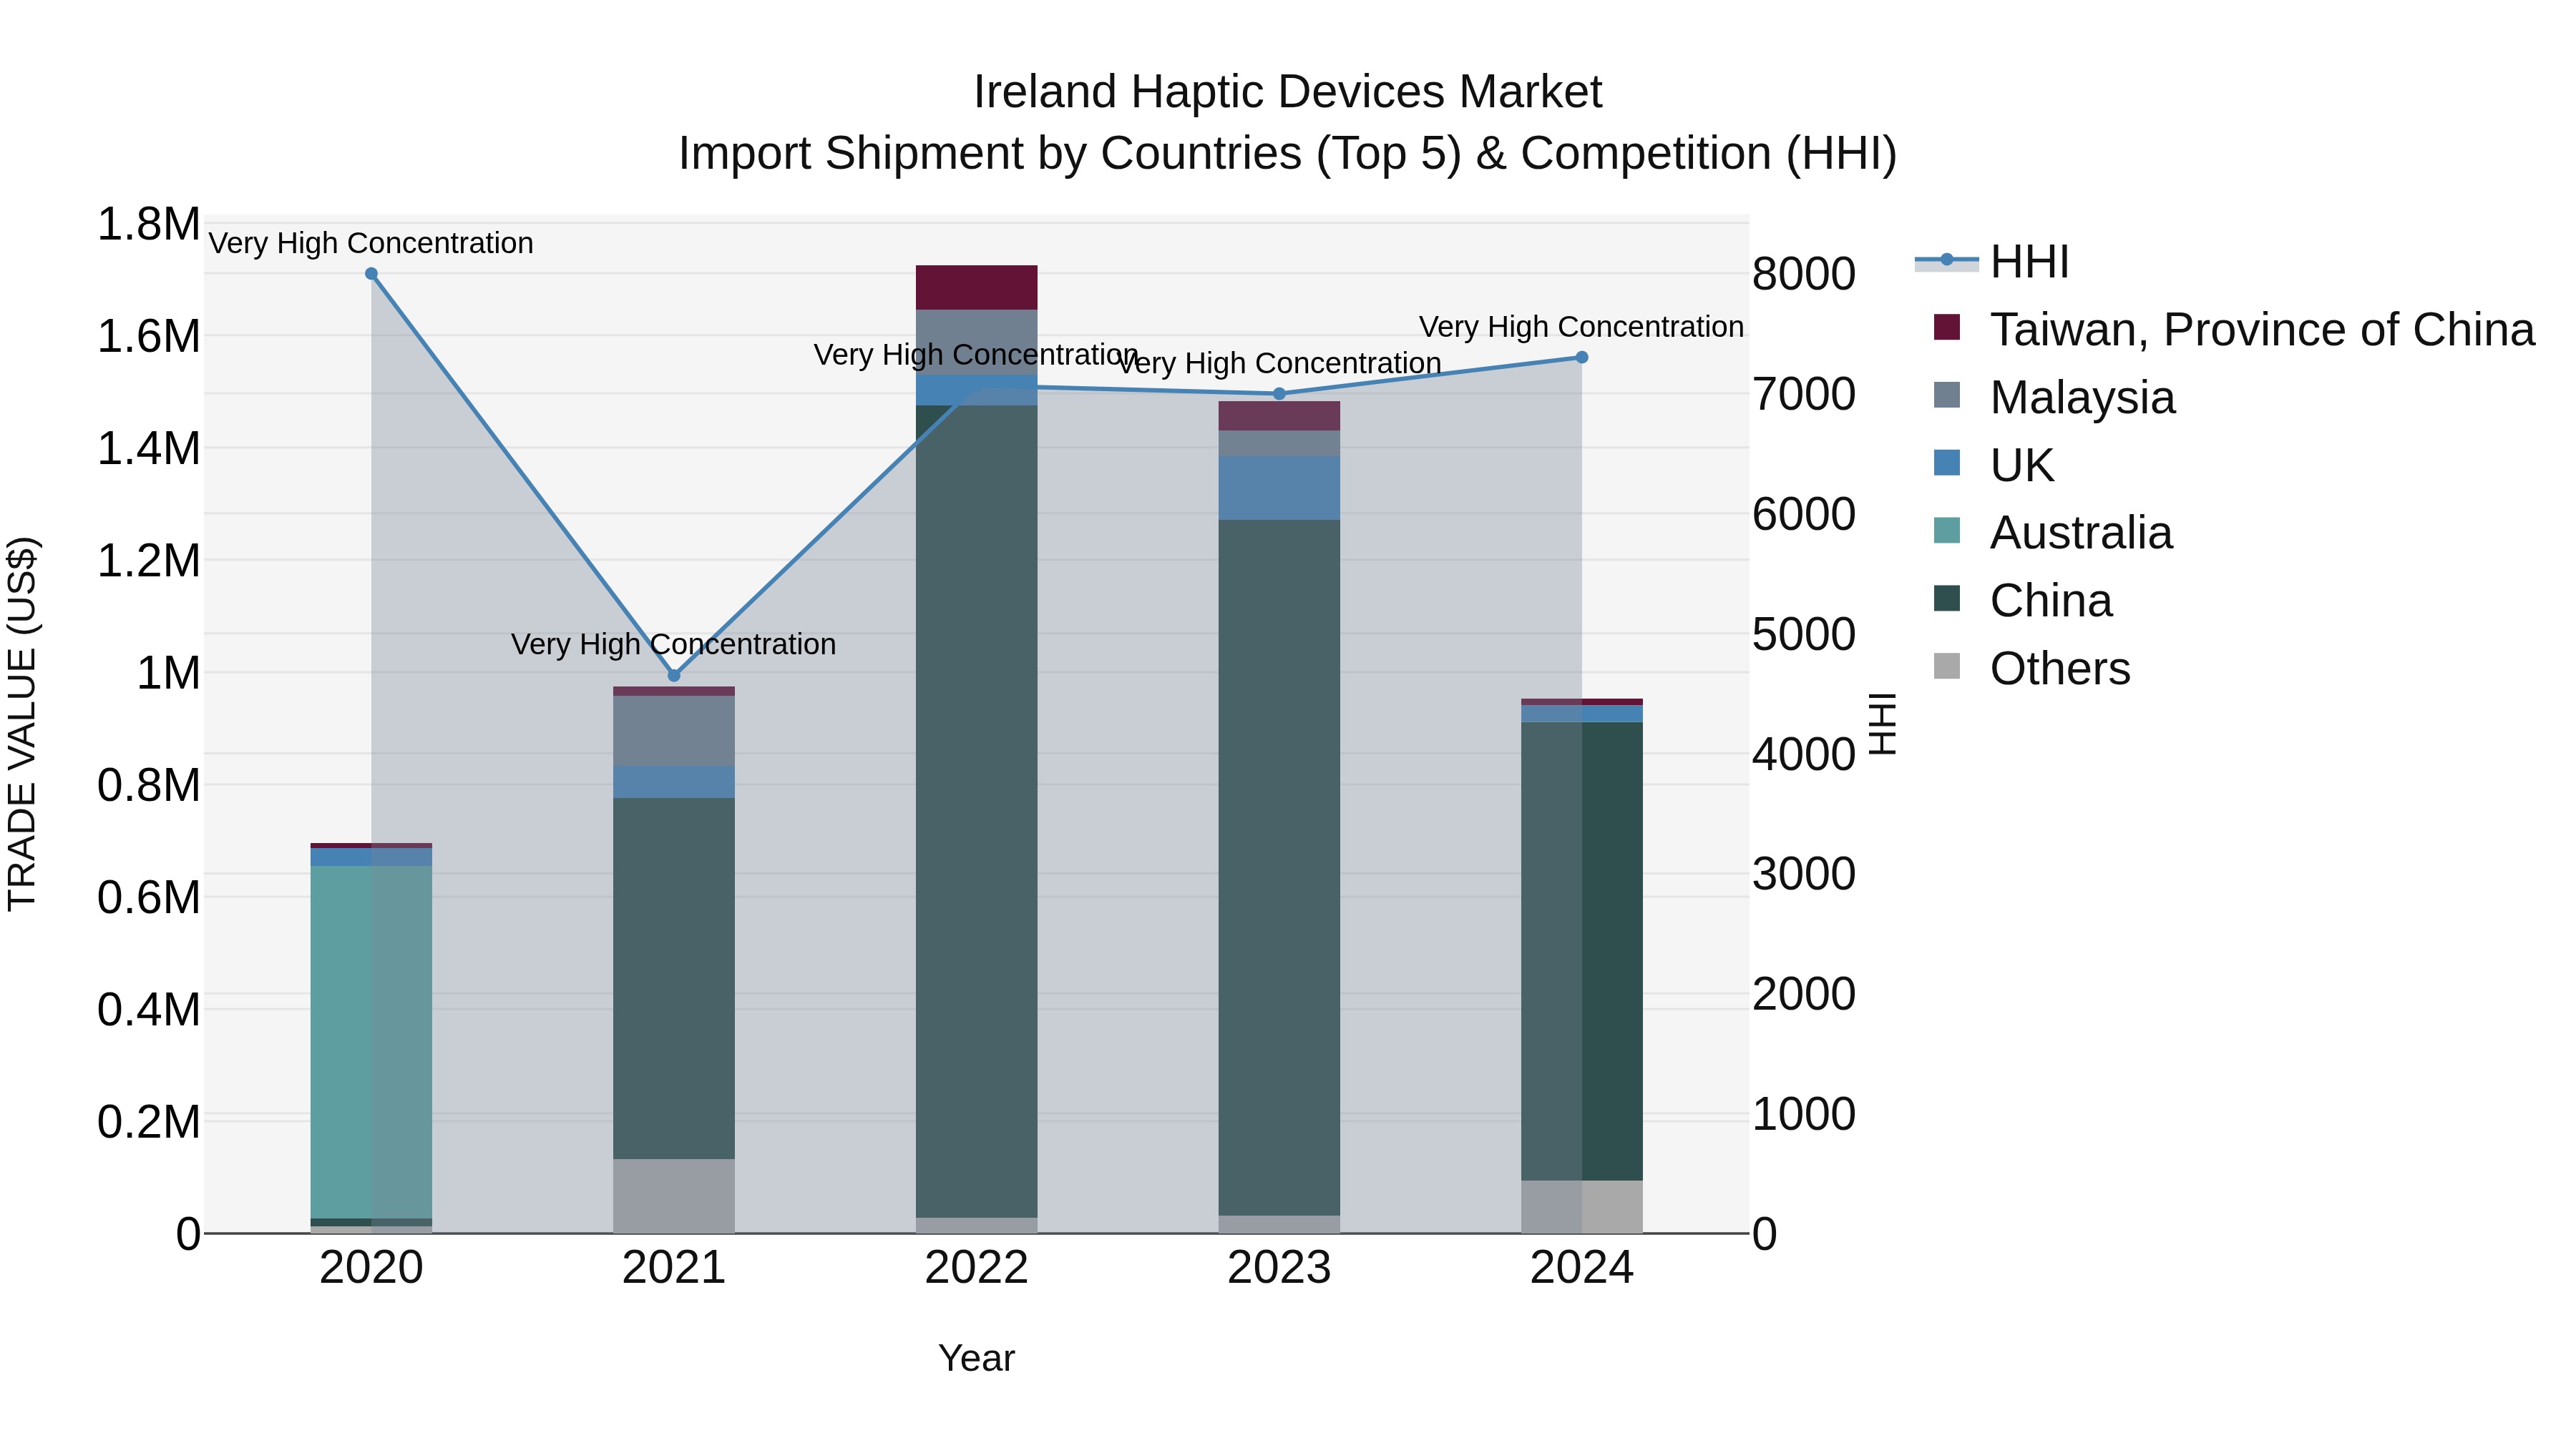Screen dimensions: 2576x1448
Task: Click the China segment of 2024 bar
Action: 1582,951
